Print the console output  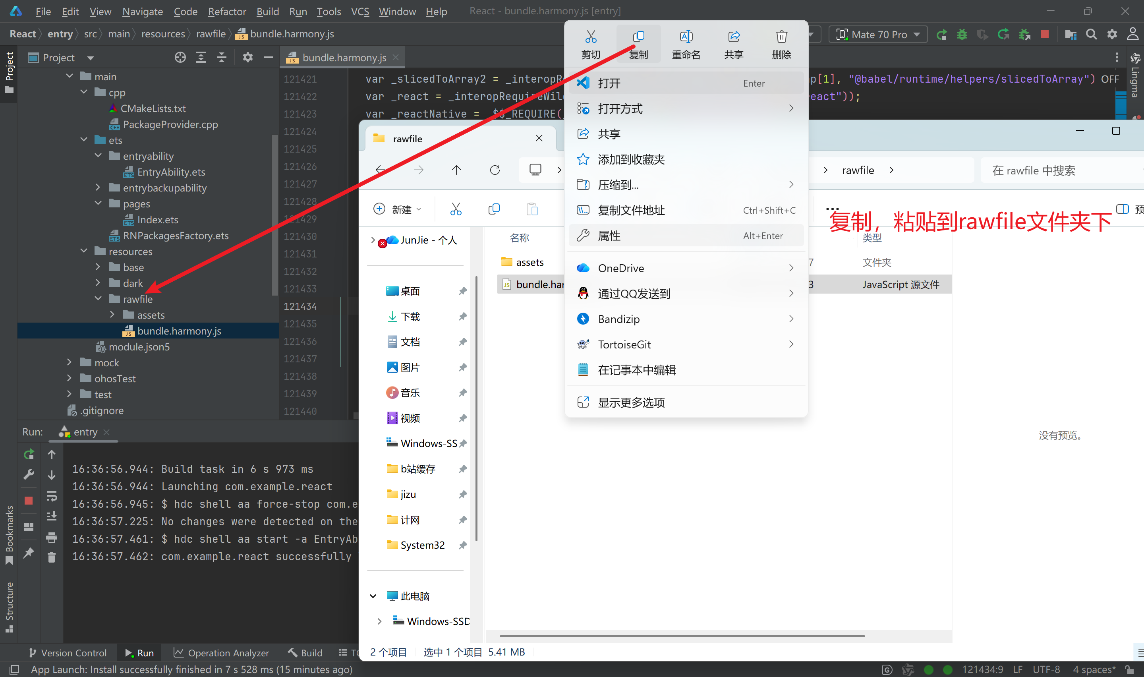click(51, 536)
